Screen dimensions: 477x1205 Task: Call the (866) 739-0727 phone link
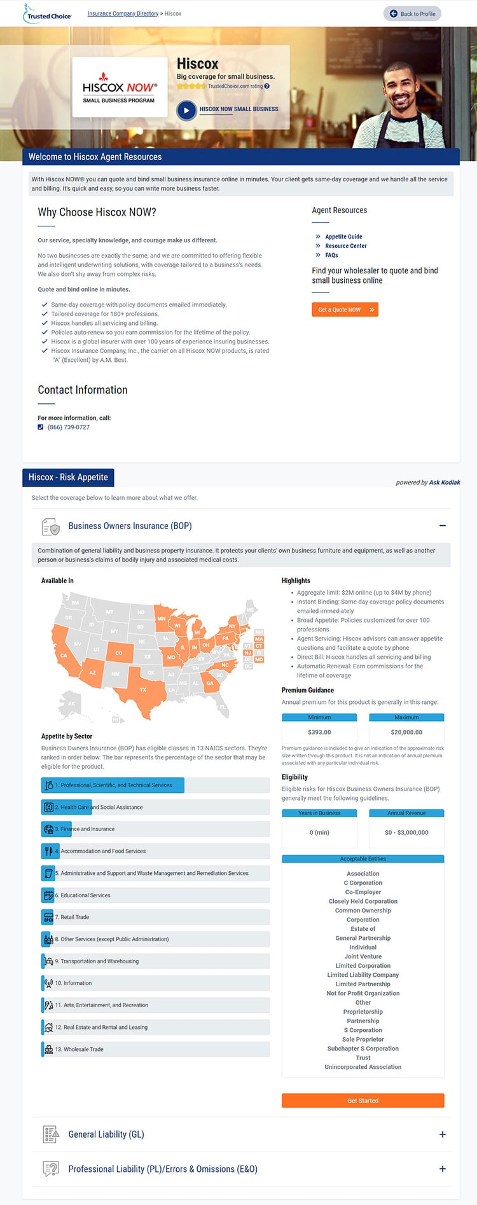69,427
